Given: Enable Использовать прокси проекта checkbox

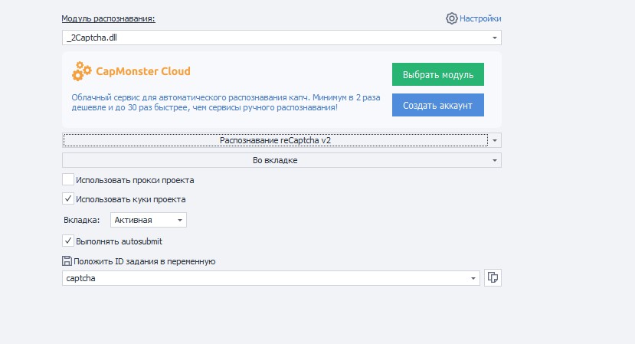Looking at the screenshot, I should click(68, 179).
